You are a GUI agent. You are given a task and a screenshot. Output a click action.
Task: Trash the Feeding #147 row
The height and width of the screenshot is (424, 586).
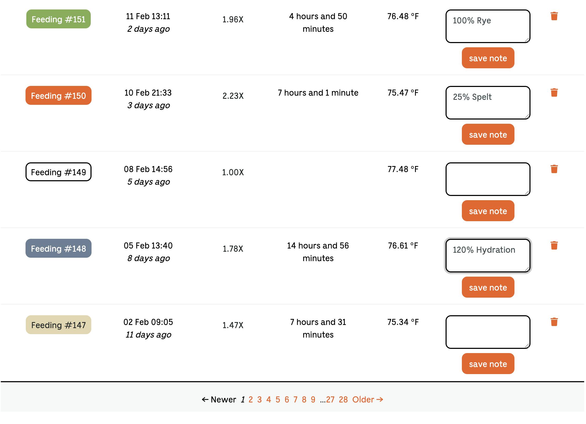point(554,322)
